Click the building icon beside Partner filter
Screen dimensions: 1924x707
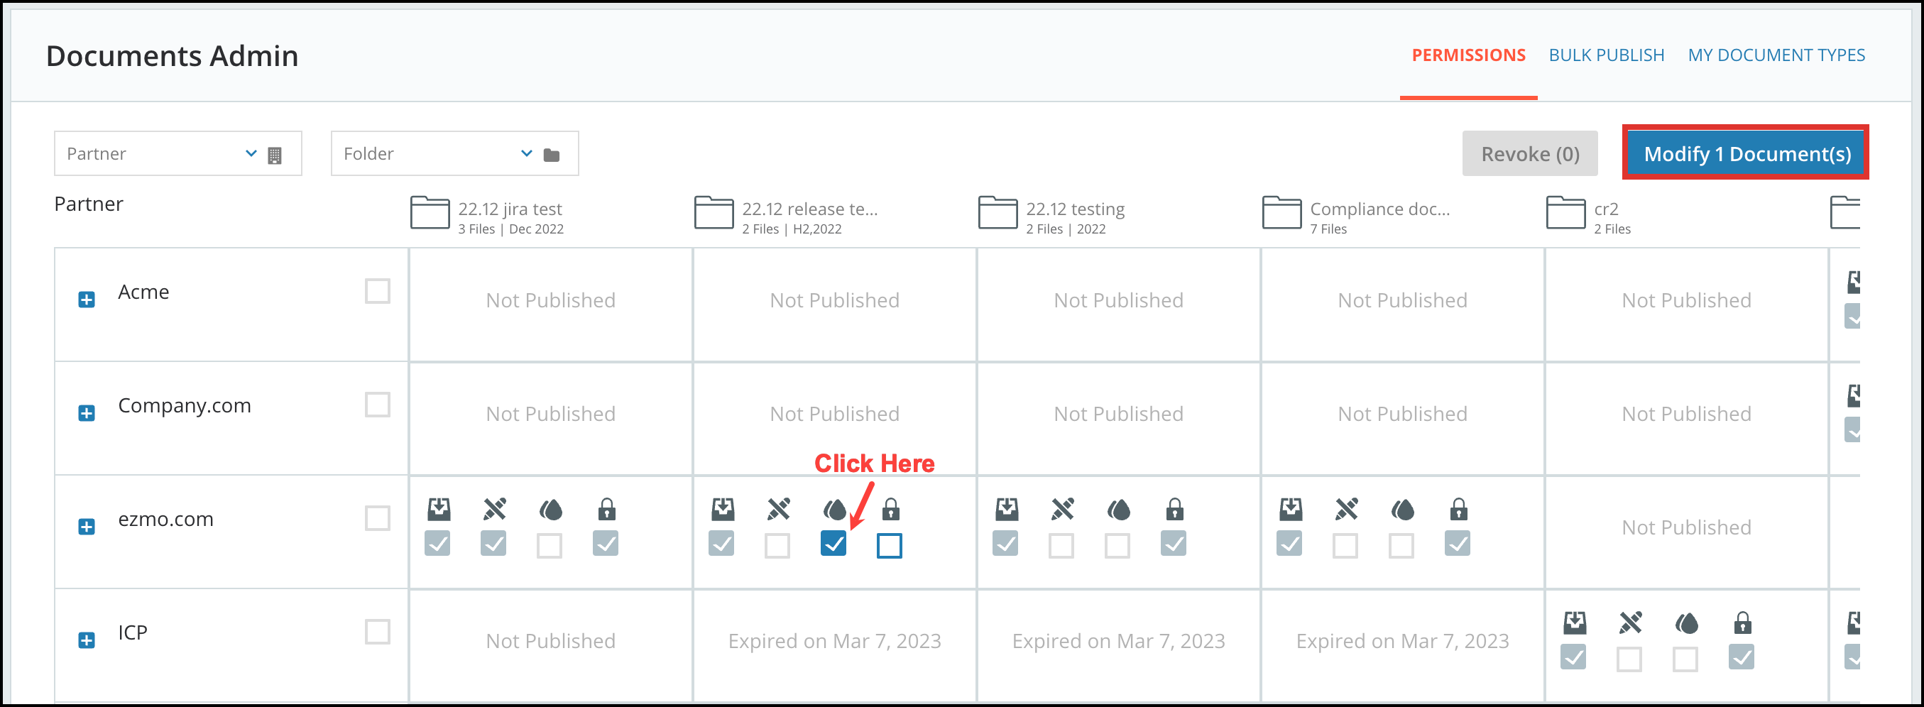275,155
